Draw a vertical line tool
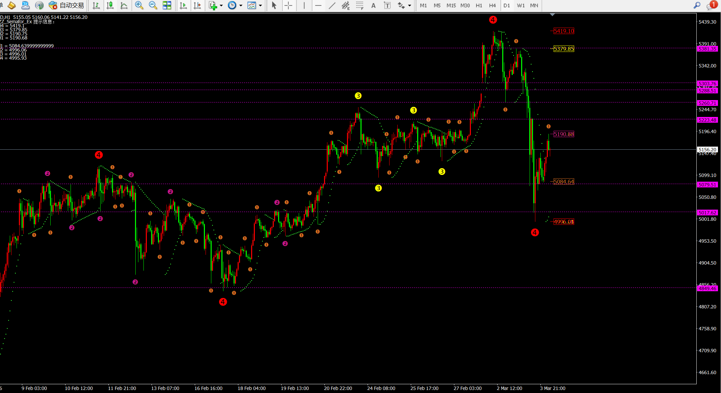This screenshot has width=721, height=393. pos(304,5)
